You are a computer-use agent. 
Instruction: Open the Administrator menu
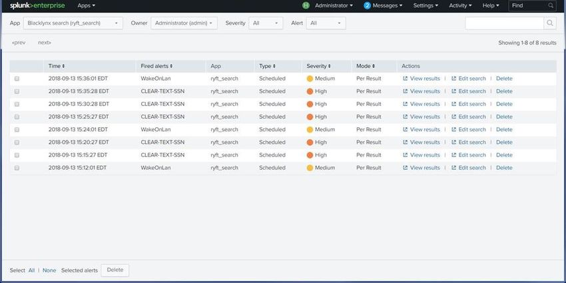tap(334, 5)
